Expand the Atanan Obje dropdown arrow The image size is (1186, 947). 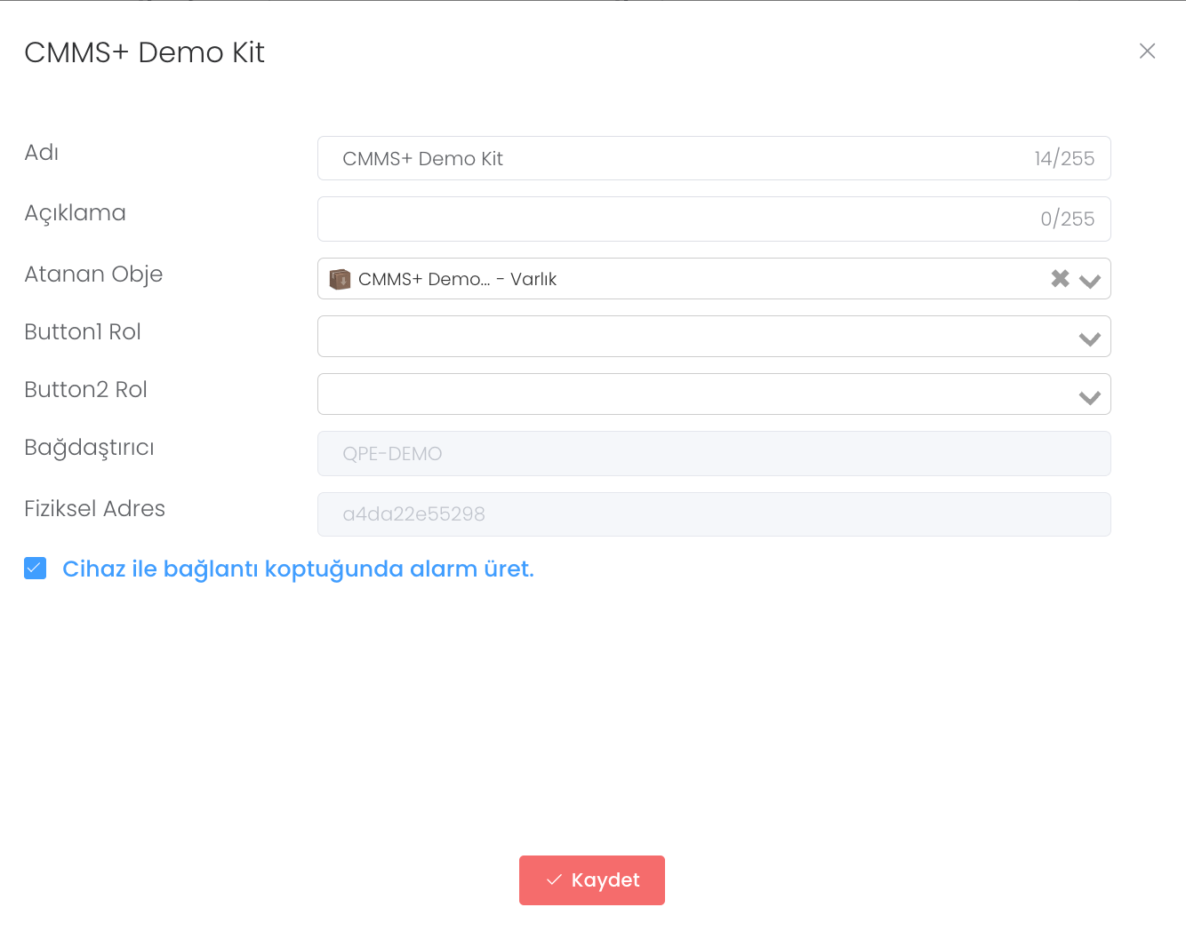(x=1090, y=281)
